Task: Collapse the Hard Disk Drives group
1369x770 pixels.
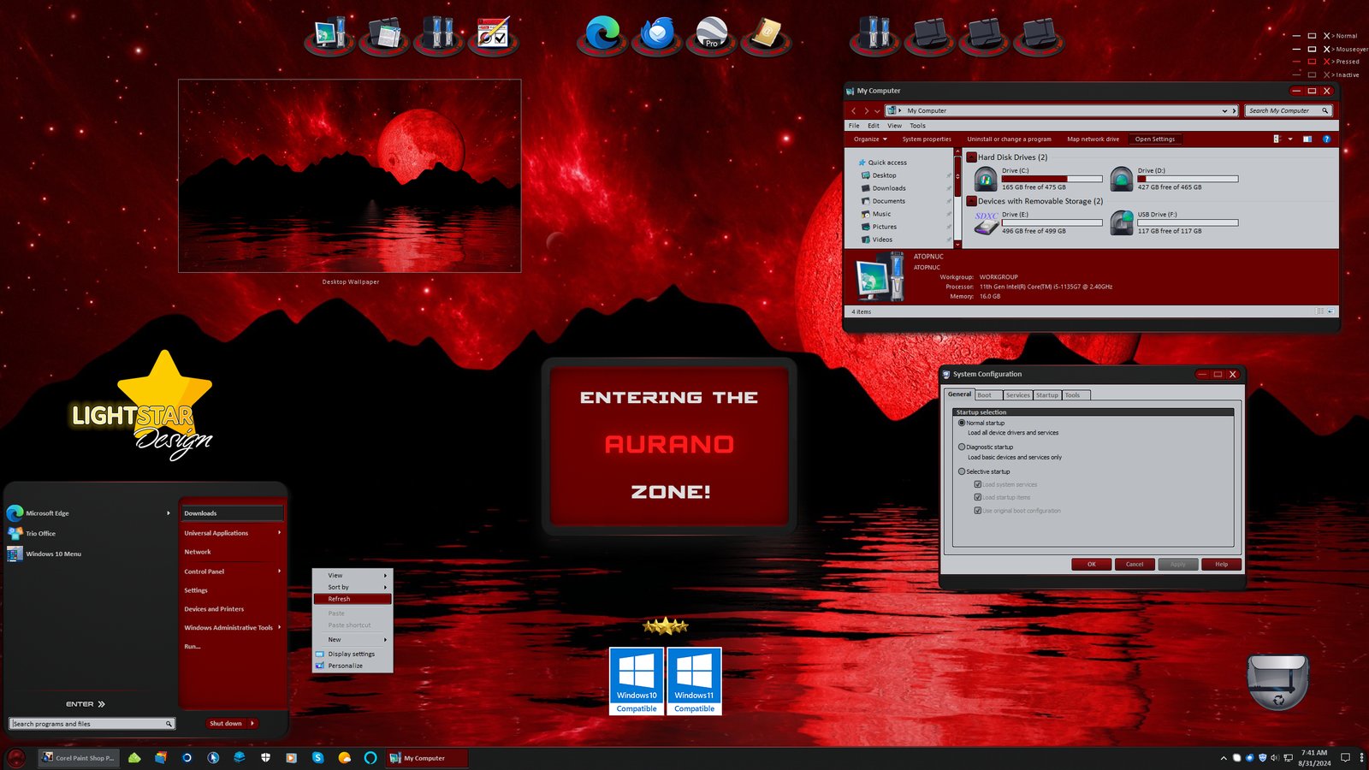Action: (972, 157)
